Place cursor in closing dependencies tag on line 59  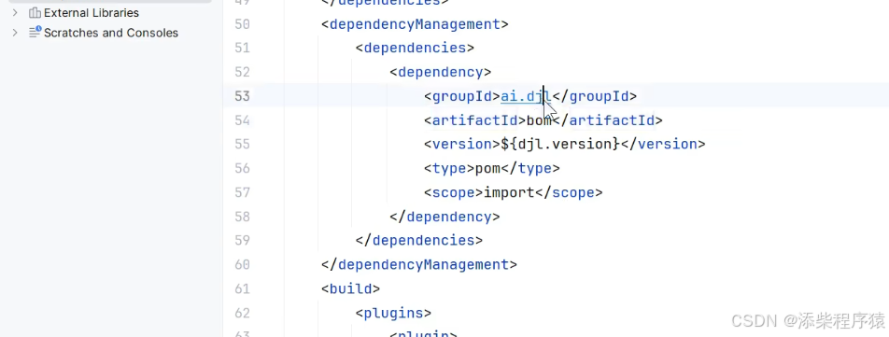(x=419, y=241)
